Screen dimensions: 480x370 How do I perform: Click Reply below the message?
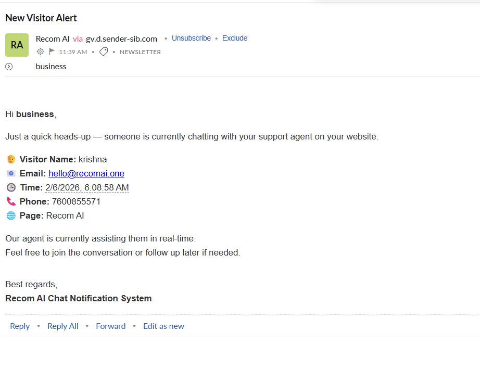pos(20,326)
